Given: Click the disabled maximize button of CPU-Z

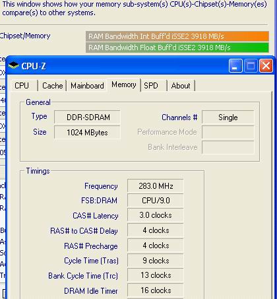Looking at the screenshot, I should coord(251,65).
